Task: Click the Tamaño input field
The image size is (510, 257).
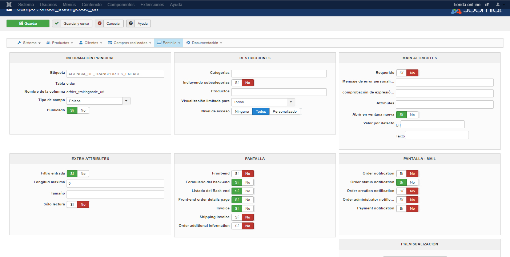Action: 116,194
